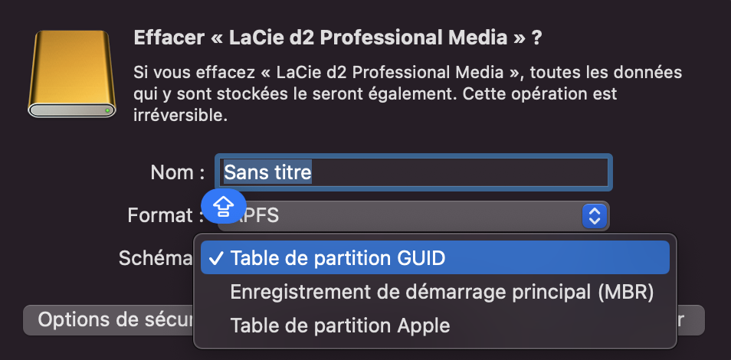Click the blue Caps Lock indicator icon
The height and width of the screenshot is (360, 731).
[222, 205]
